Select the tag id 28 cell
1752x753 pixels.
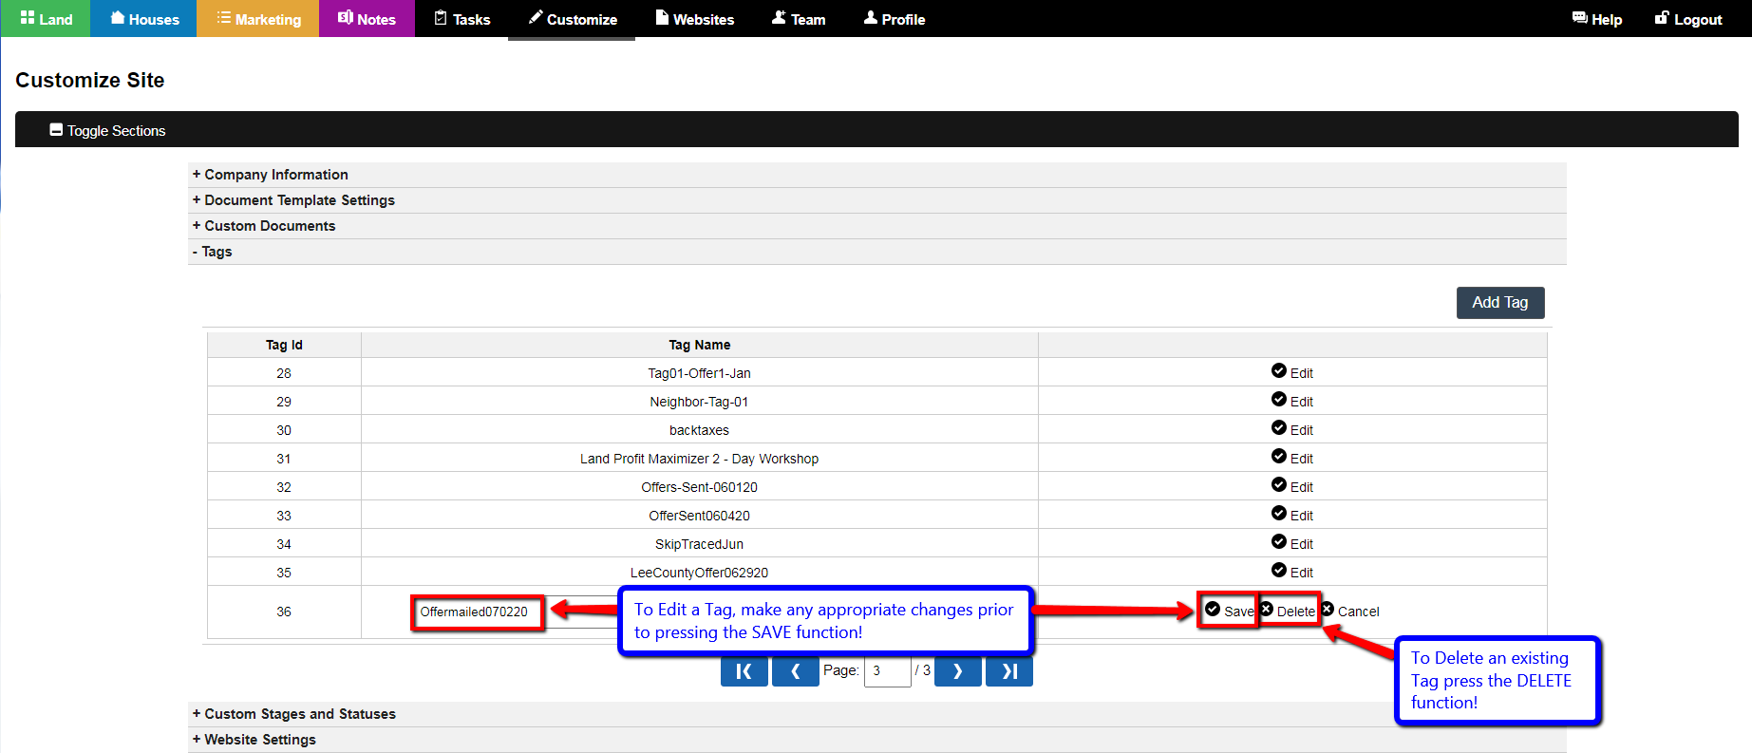click(284, 372)
